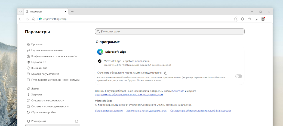
Task: Click the key icon beside Пароли
Action: pyautogui.click(x=28, y=50)
